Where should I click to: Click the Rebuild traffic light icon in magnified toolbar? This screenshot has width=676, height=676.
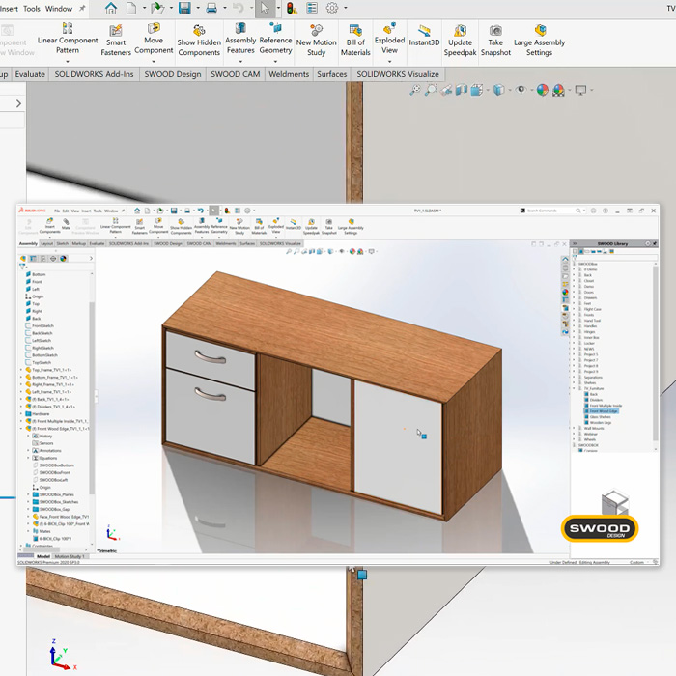point(292,8)
